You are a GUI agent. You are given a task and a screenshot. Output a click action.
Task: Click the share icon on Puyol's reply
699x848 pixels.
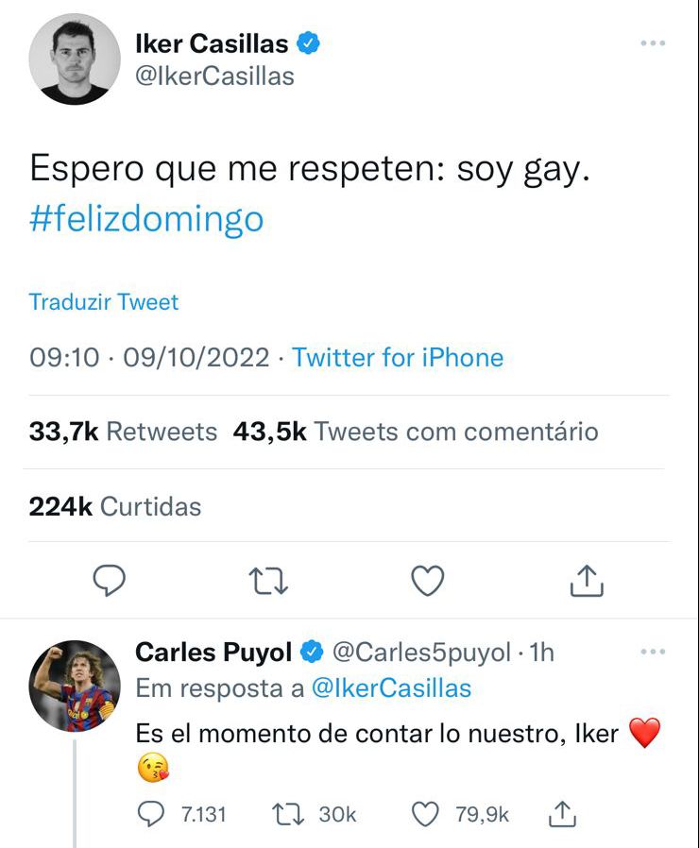pos(564,812)
